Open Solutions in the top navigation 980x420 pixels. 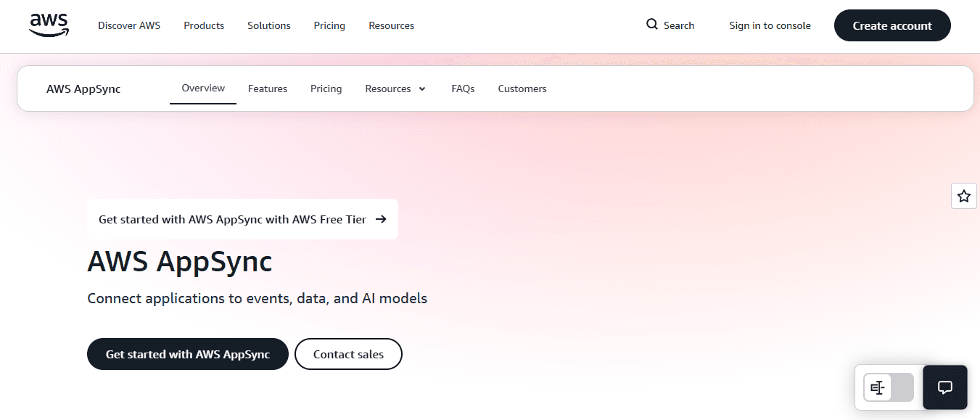pyautogui.click(x=268, y=25)
